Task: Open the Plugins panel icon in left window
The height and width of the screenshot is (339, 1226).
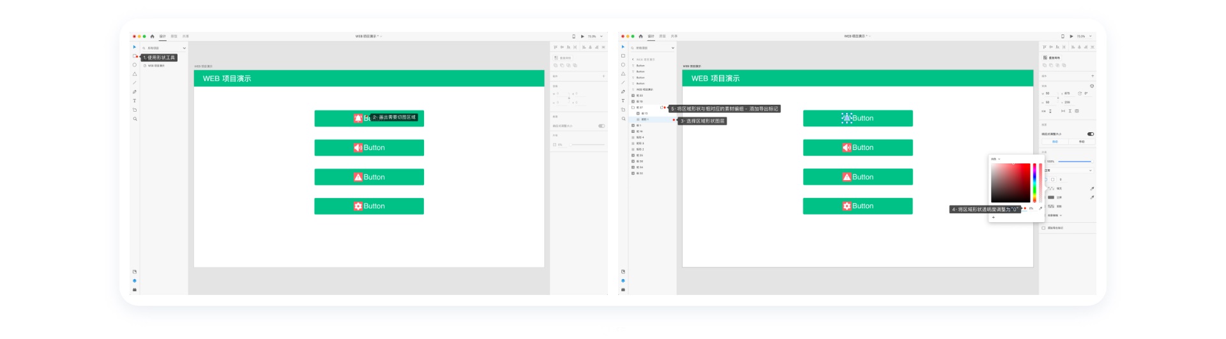Action: tap(135, 290)
